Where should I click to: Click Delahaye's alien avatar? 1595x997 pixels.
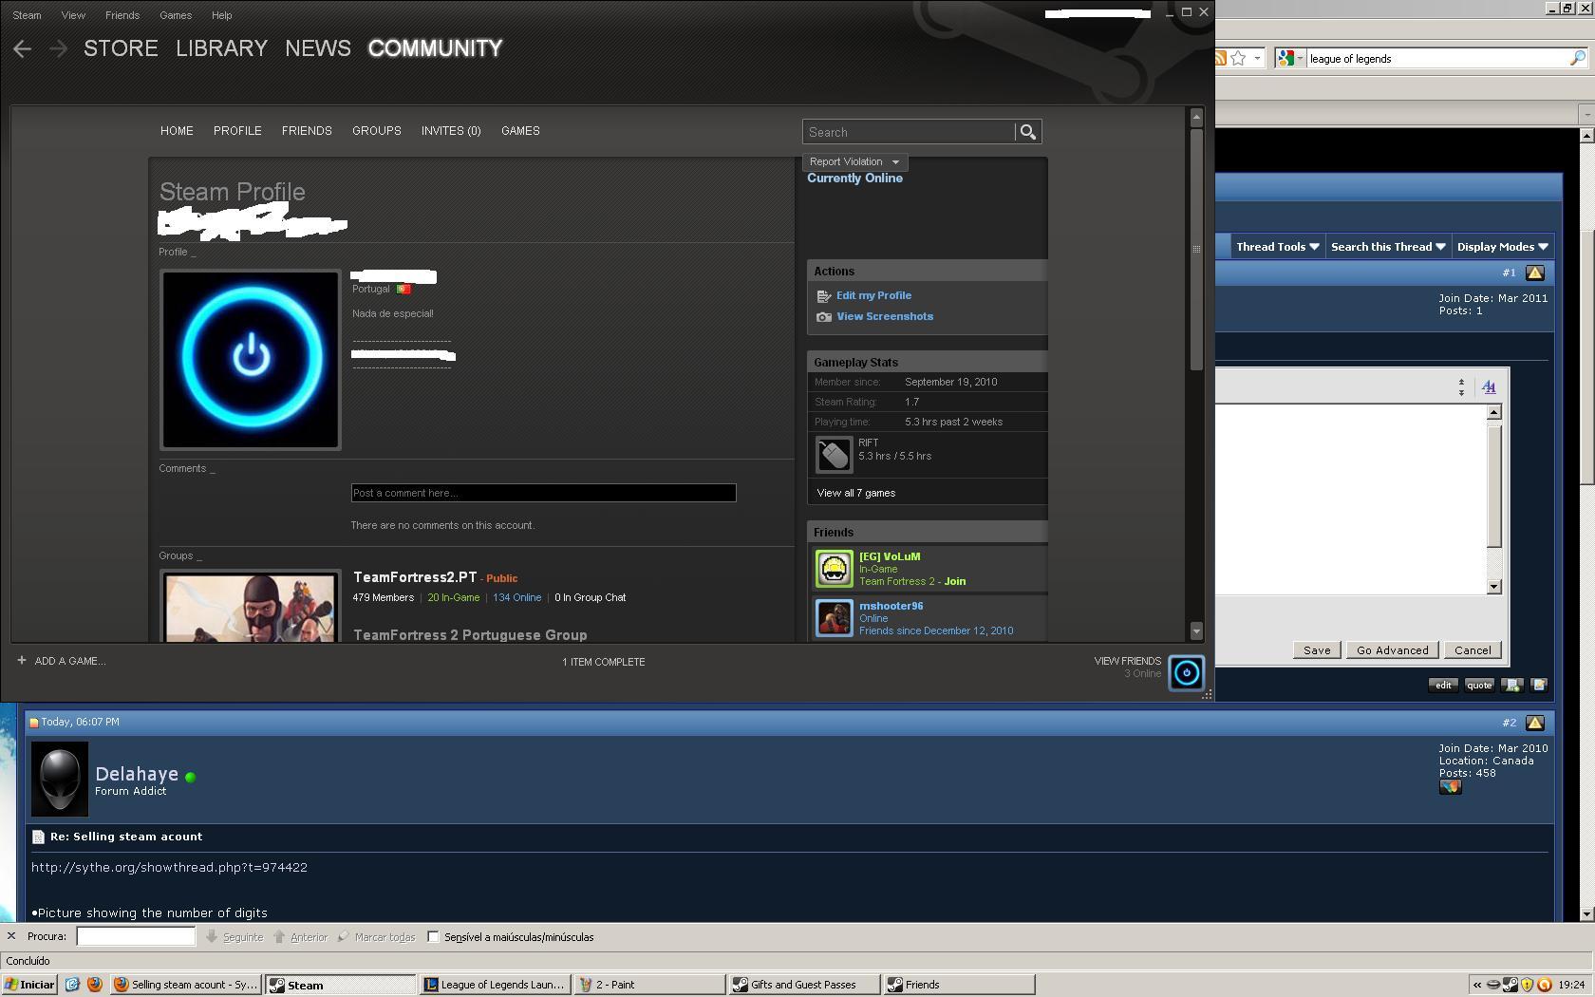[60, 780]
